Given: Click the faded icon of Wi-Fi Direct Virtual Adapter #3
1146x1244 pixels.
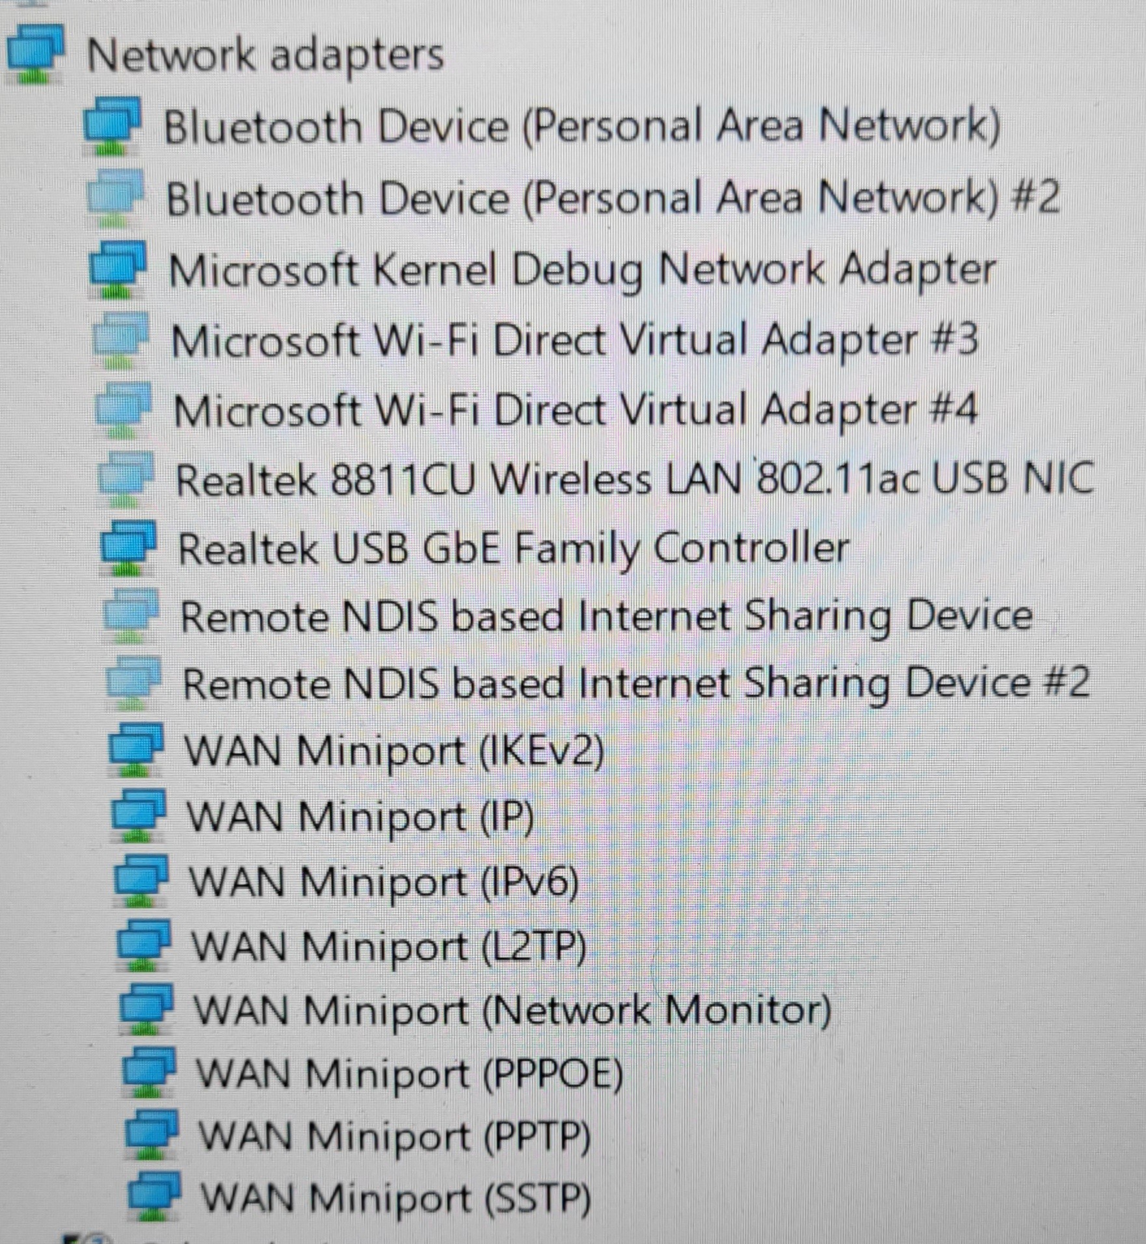Looking at the screenshot, I should (x=121, y=341).
